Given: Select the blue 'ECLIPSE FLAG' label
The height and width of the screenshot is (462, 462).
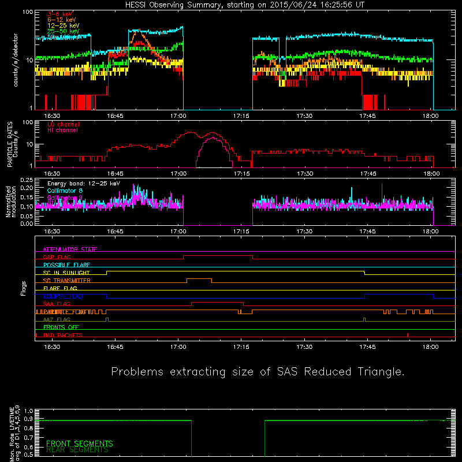Looking at the screenshot, I should click(63, 296).
